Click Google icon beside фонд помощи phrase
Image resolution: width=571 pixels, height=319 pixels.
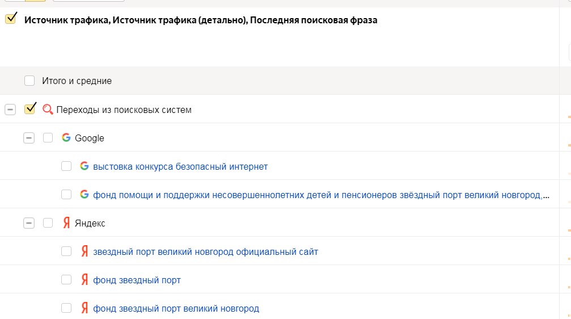pos(84,194)
